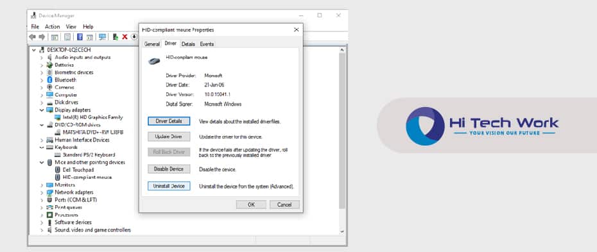The width and height of the screenshot is (597, 252).
Task: Click the blue Bluetooth icon in the tree
Action: (x=49, y=80)
